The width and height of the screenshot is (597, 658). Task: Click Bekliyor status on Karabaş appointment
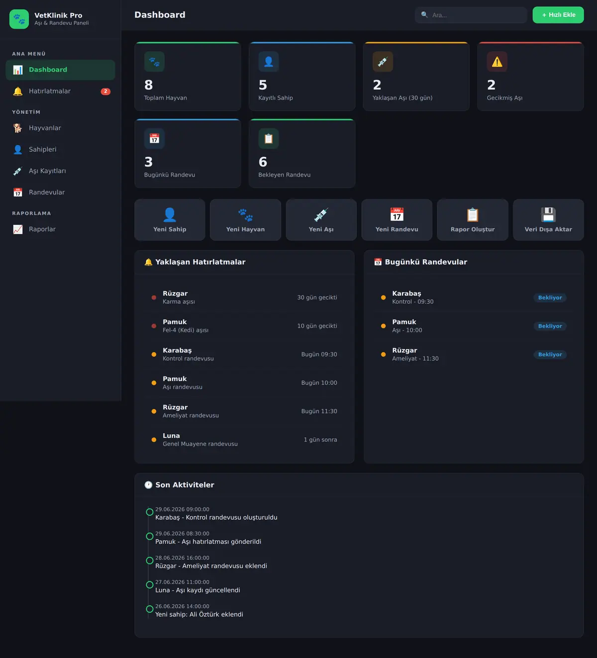pyautogui.click(x=550, y=298)
